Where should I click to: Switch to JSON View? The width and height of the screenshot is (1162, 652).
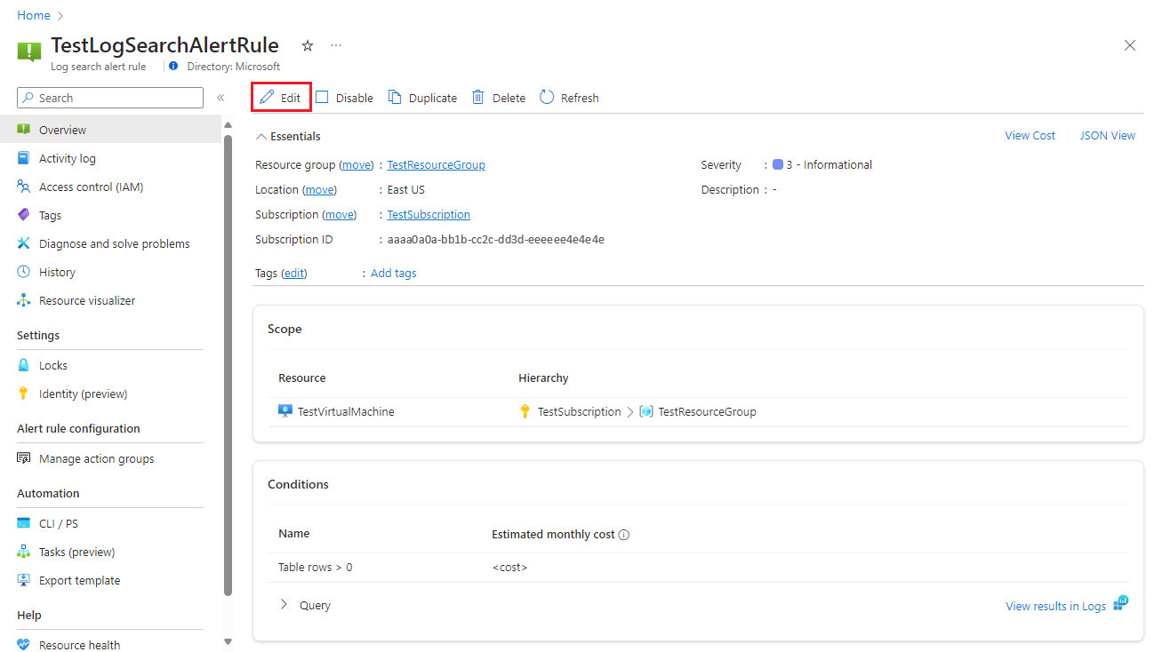[1107, 135]
